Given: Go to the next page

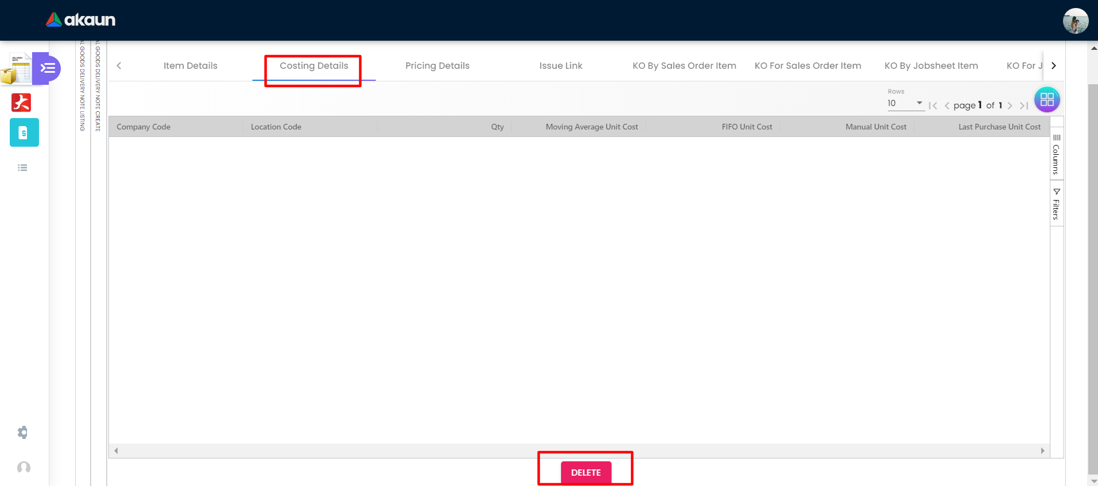Looking at the screenshot, I should (x=1010, y=105).
